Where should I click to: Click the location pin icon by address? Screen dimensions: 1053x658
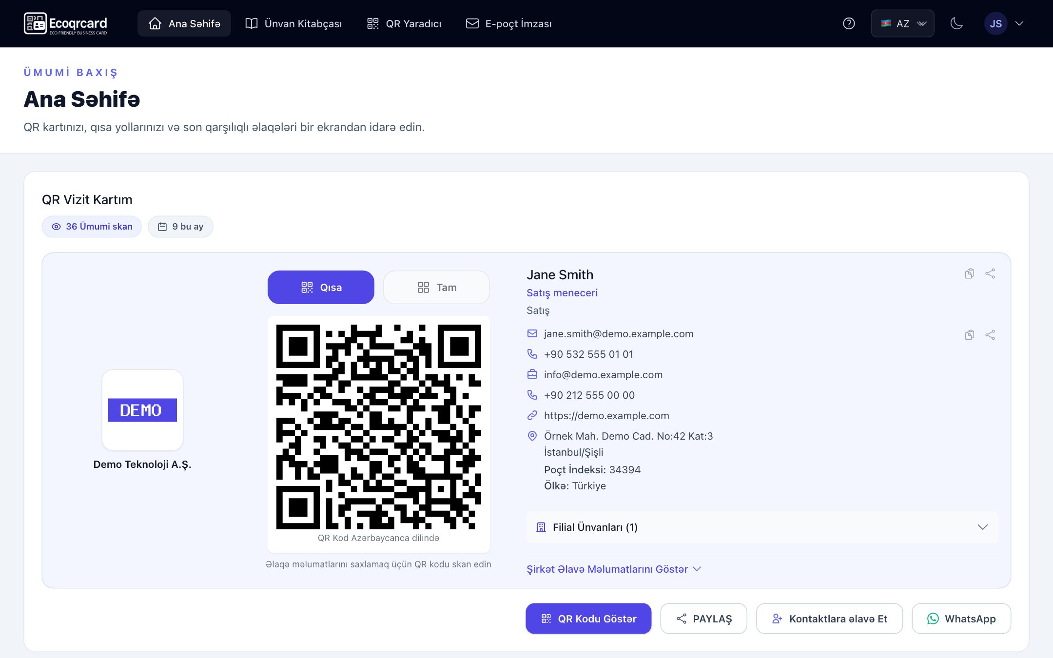pyautogui.click(x=532, y=436)
